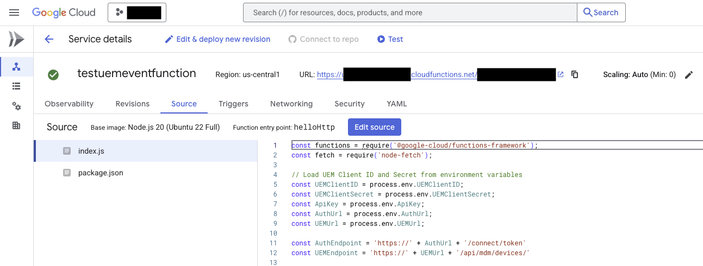Copy the URL with copy icon
Viewport: 703px width, 266px height.
[575, 75]
